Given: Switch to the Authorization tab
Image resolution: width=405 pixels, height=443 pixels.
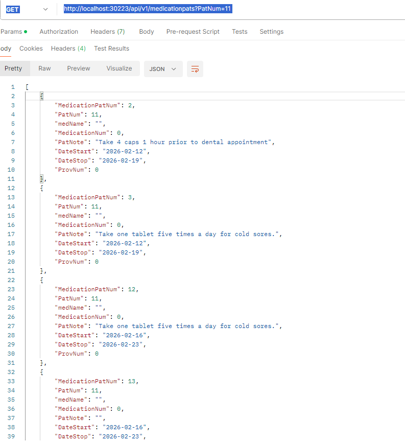Looking at the screenshot, I should 59,32.
